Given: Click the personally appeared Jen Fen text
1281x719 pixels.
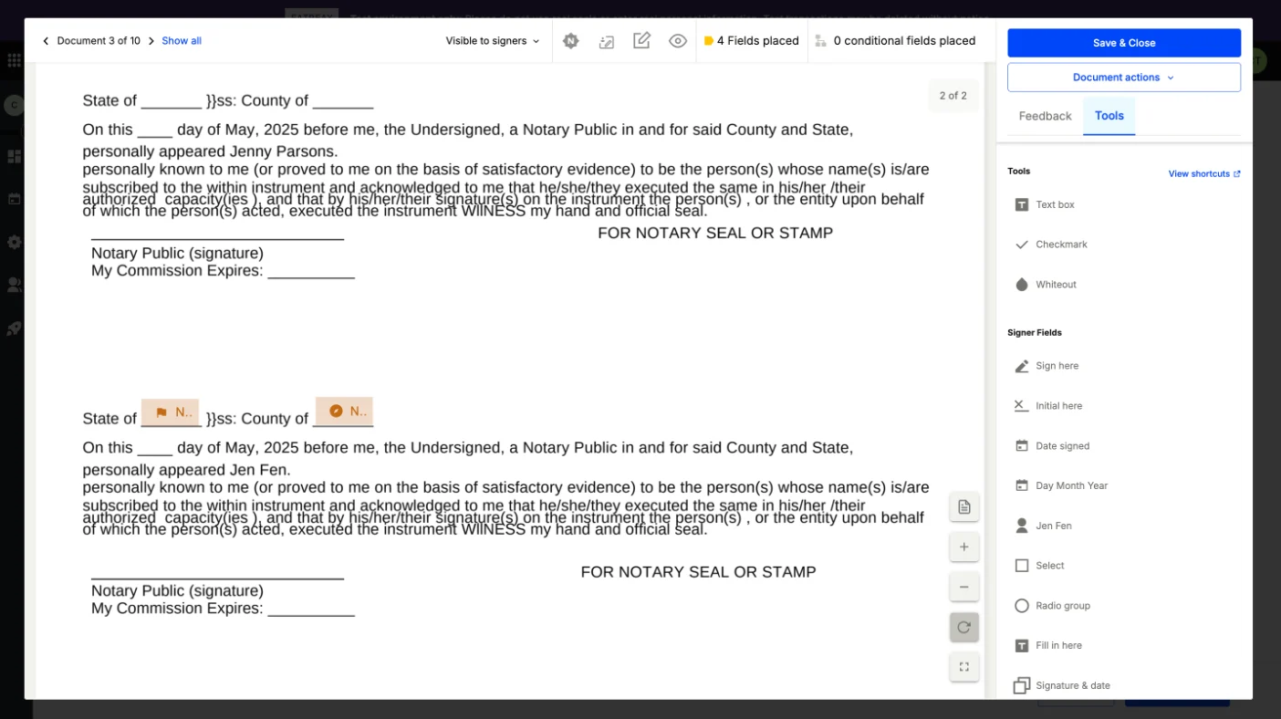Looking at the screenshot, I should (186, 471).
